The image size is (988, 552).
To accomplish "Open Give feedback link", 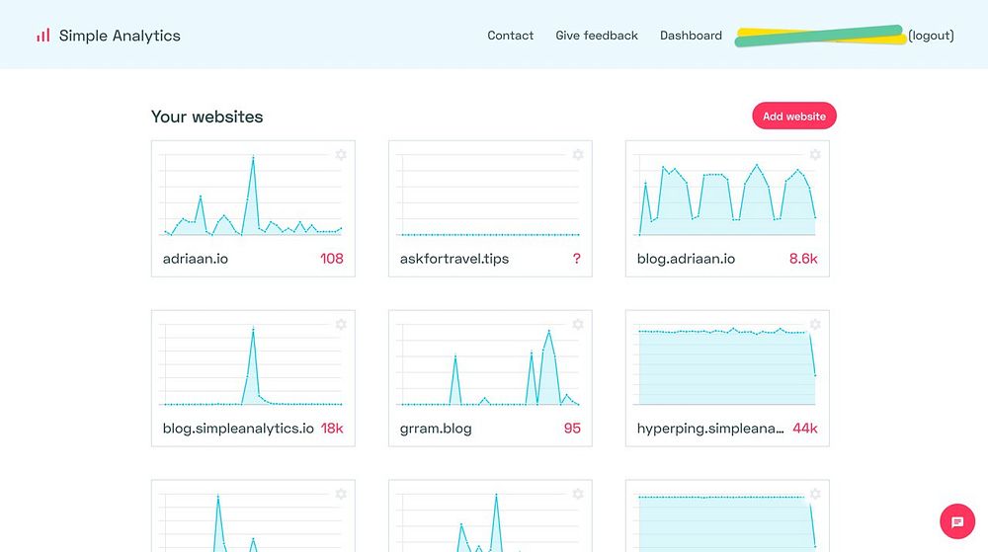I will (597, 36).
